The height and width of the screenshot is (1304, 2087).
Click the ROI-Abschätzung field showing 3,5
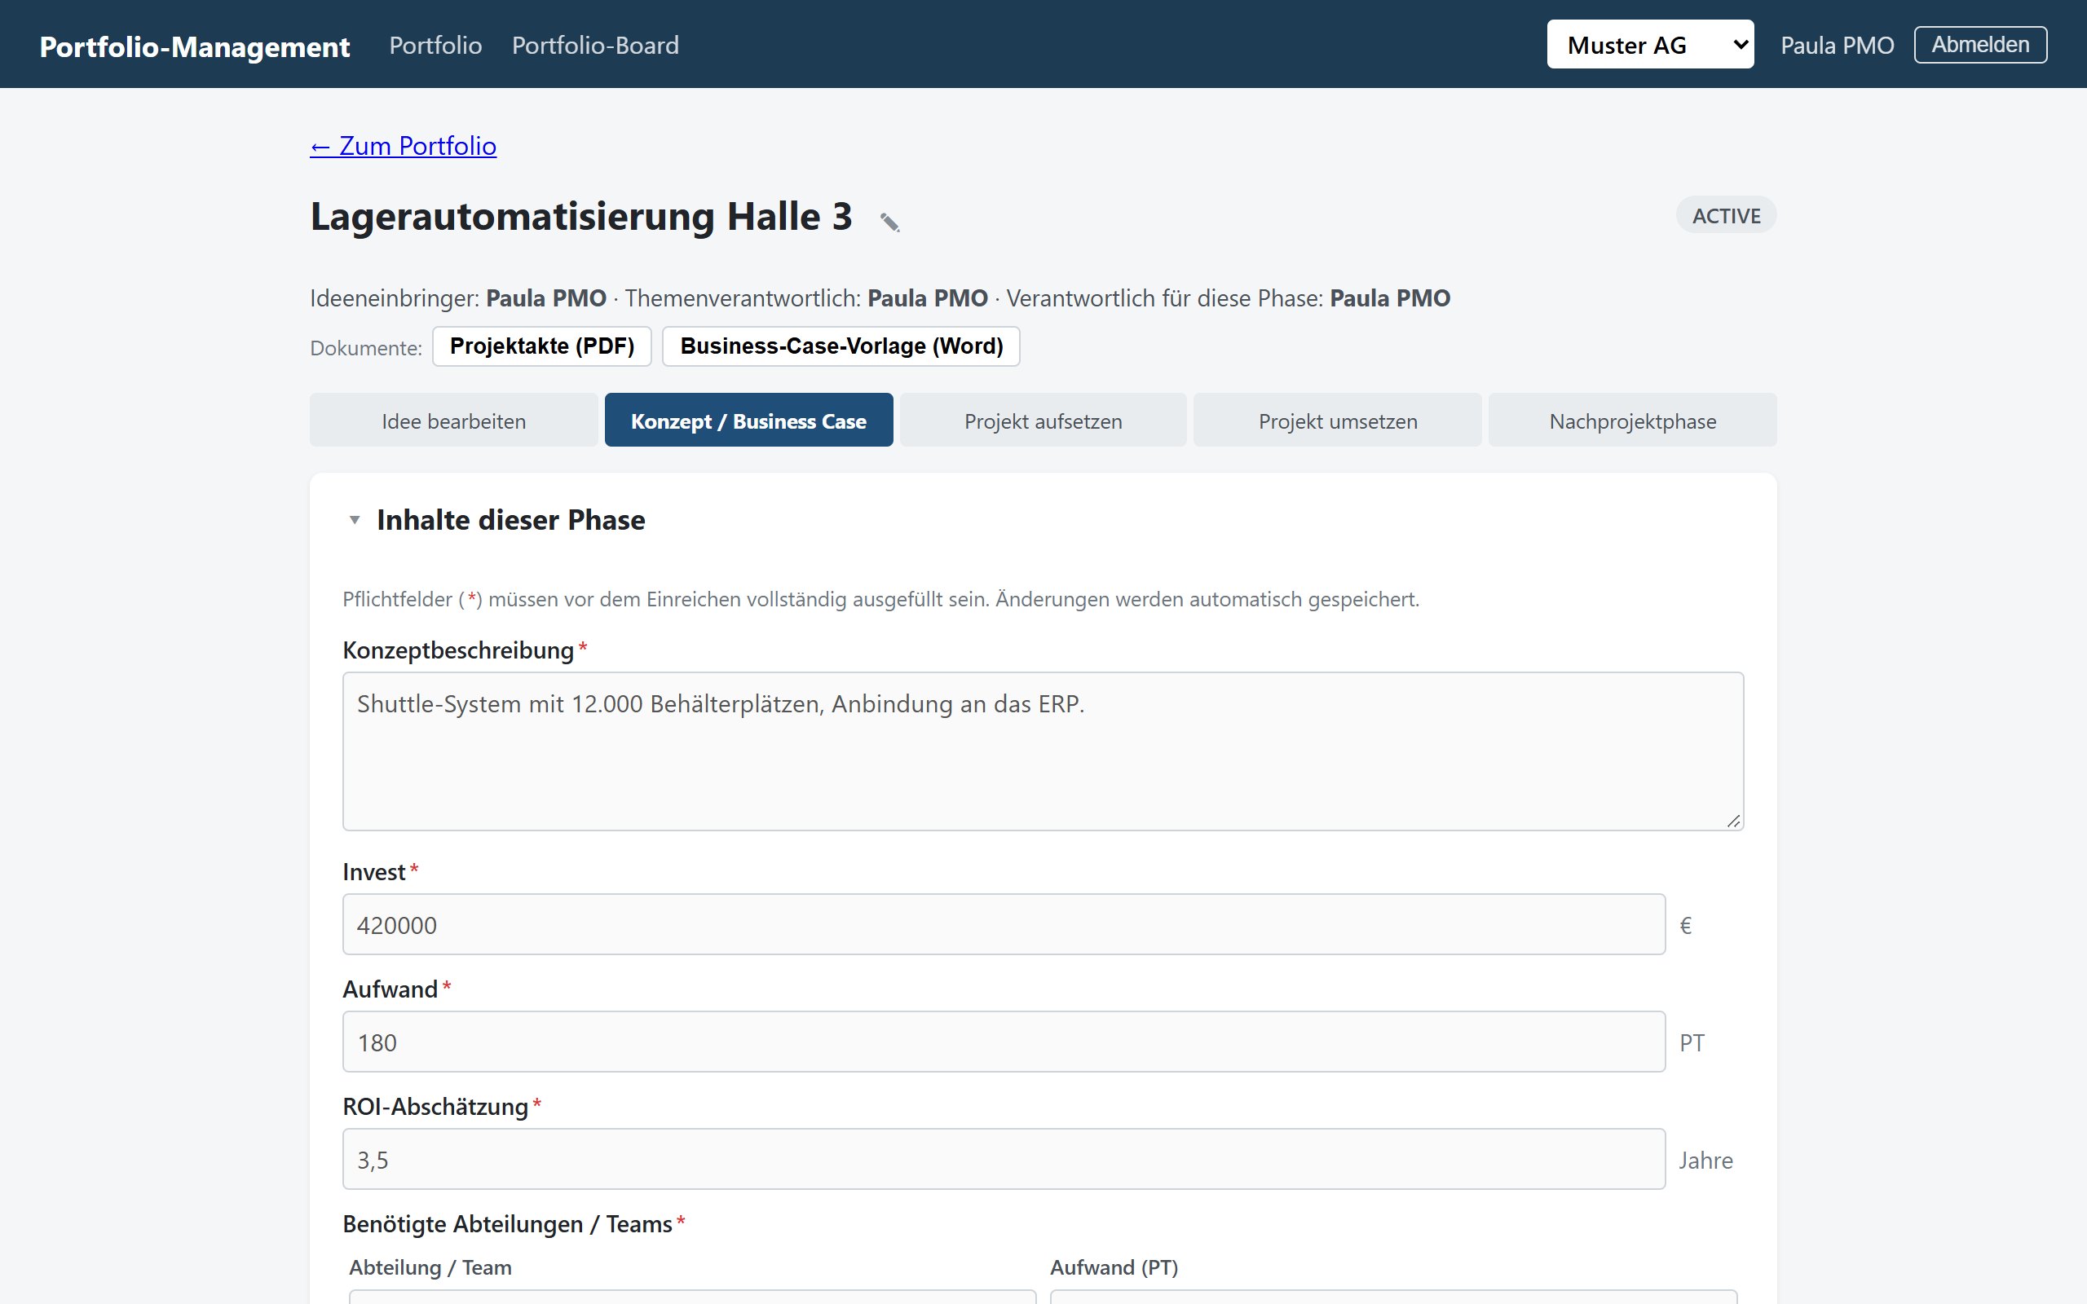[1004, 1159]
